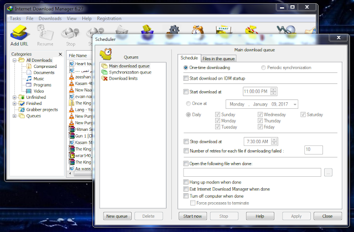Close the Categories panel with X

60,54
